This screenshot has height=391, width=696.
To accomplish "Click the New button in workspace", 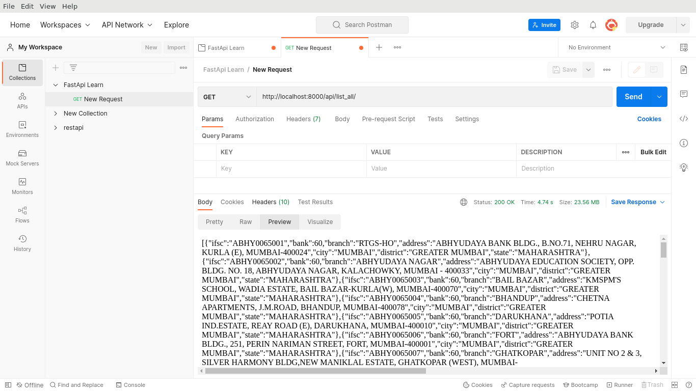I will (x=151, y=47).
